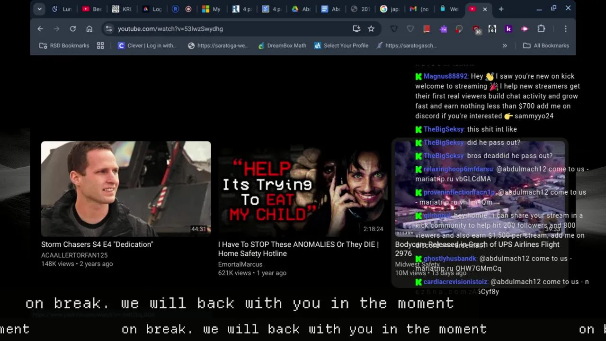Open the purple K extension icon
The height and width of the screenshot is (341, 606).
pos(508,29)
